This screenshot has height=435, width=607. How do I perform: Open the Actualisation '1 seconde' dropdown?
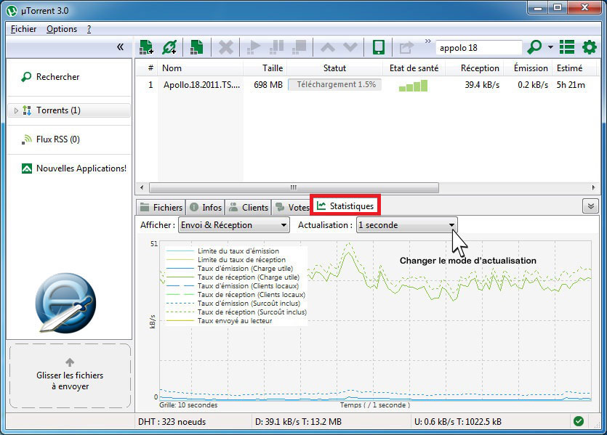coord(407,225)
